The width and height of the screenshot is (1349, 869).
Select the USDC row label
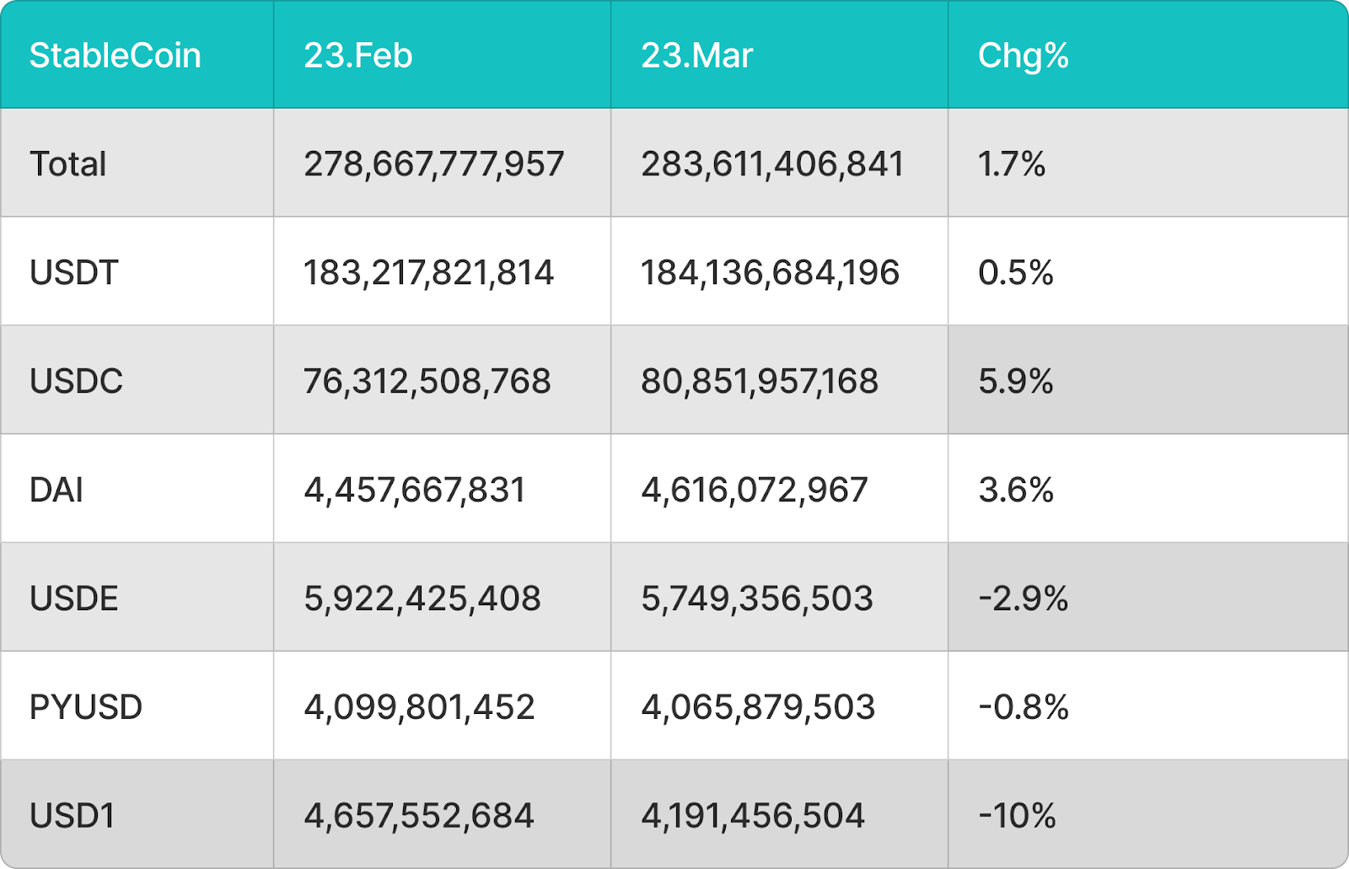pos(76,381)
